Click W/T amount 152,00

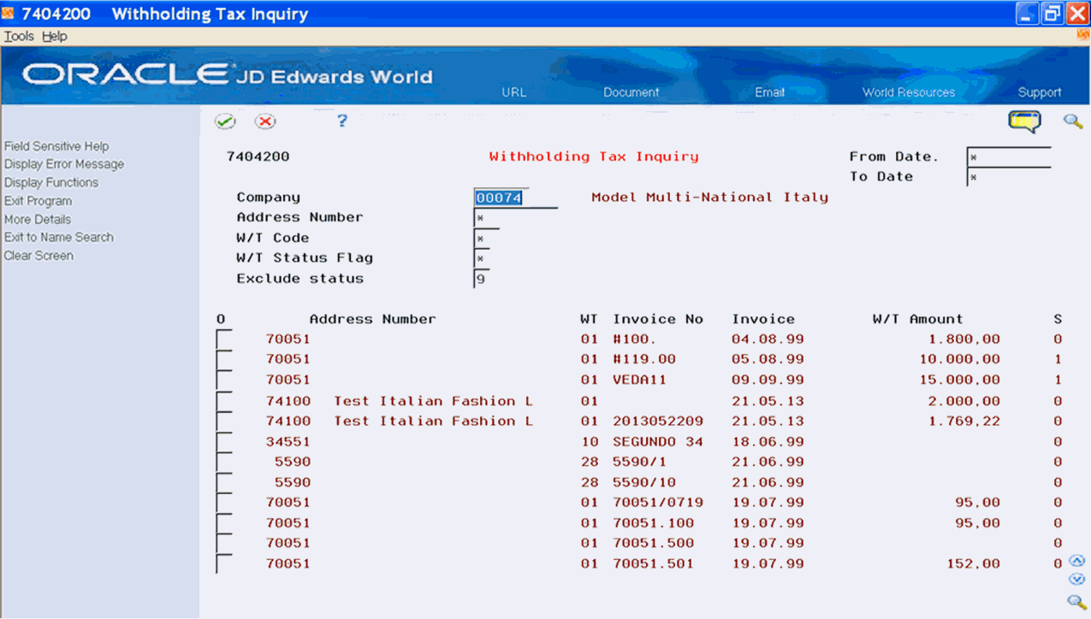pos(974,564)
